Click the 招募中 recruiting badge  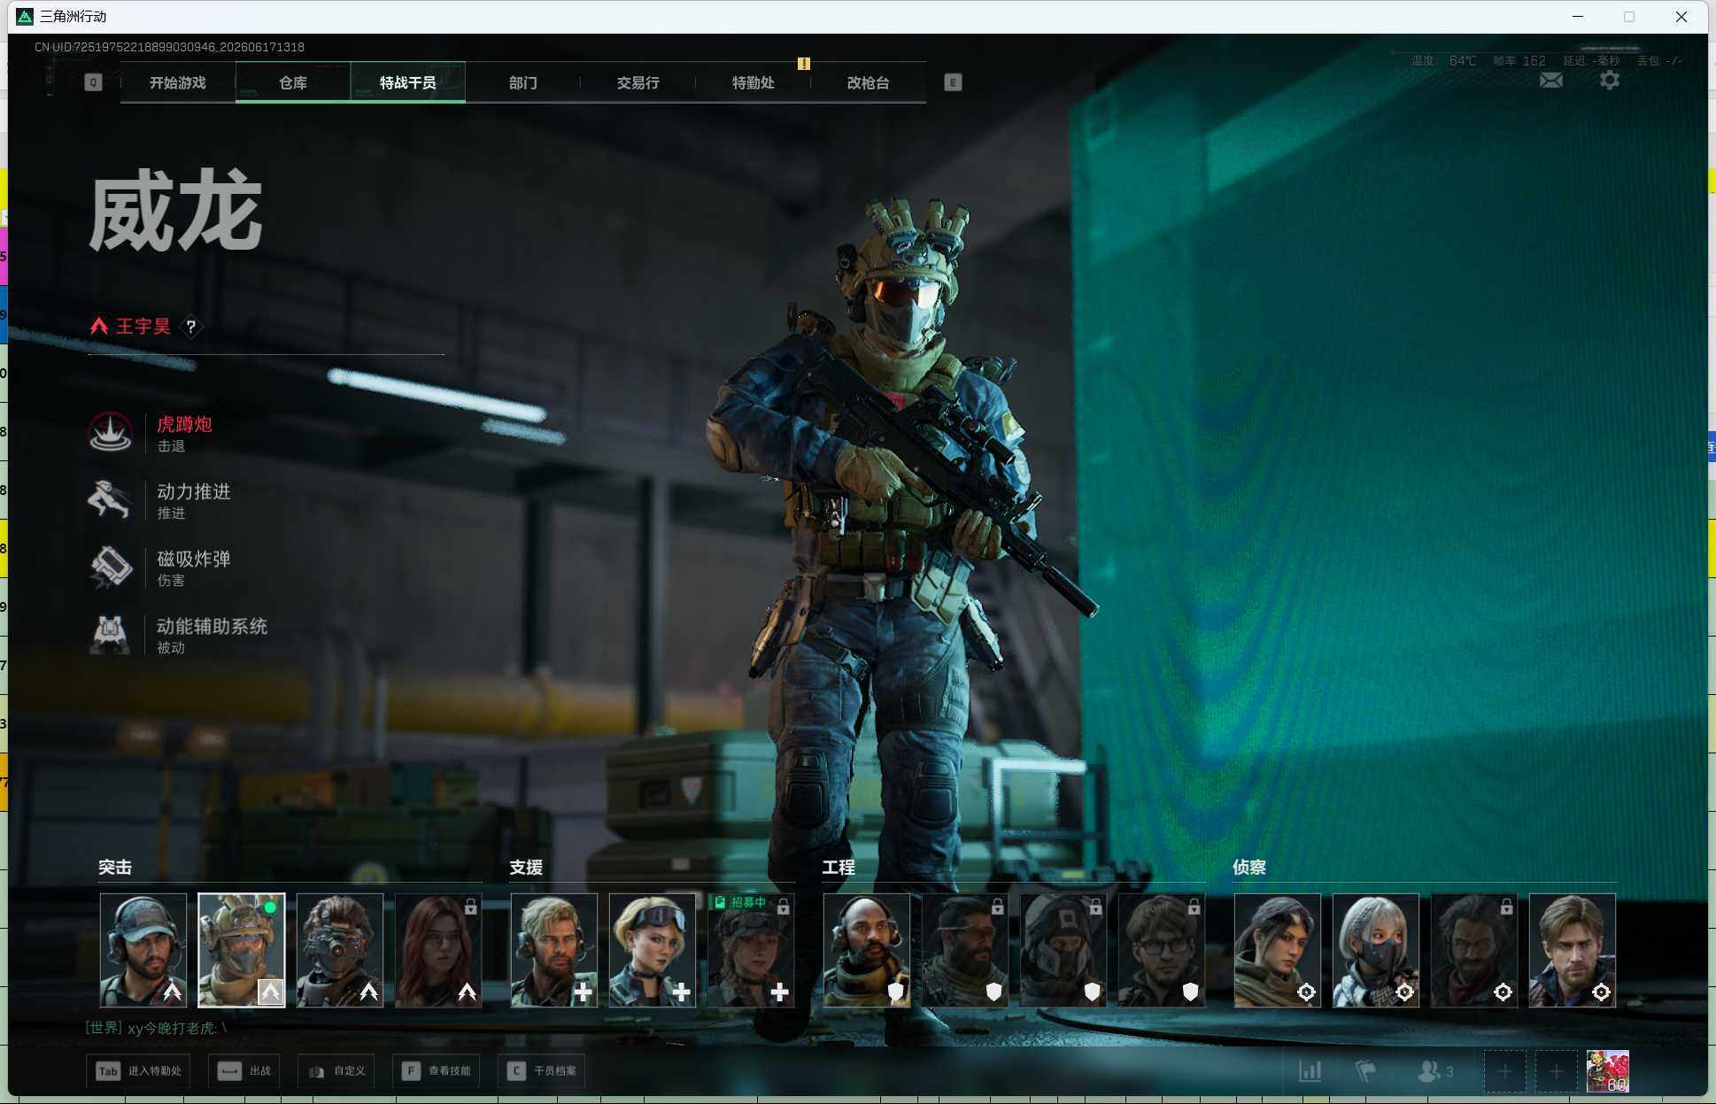pos(740,902)
